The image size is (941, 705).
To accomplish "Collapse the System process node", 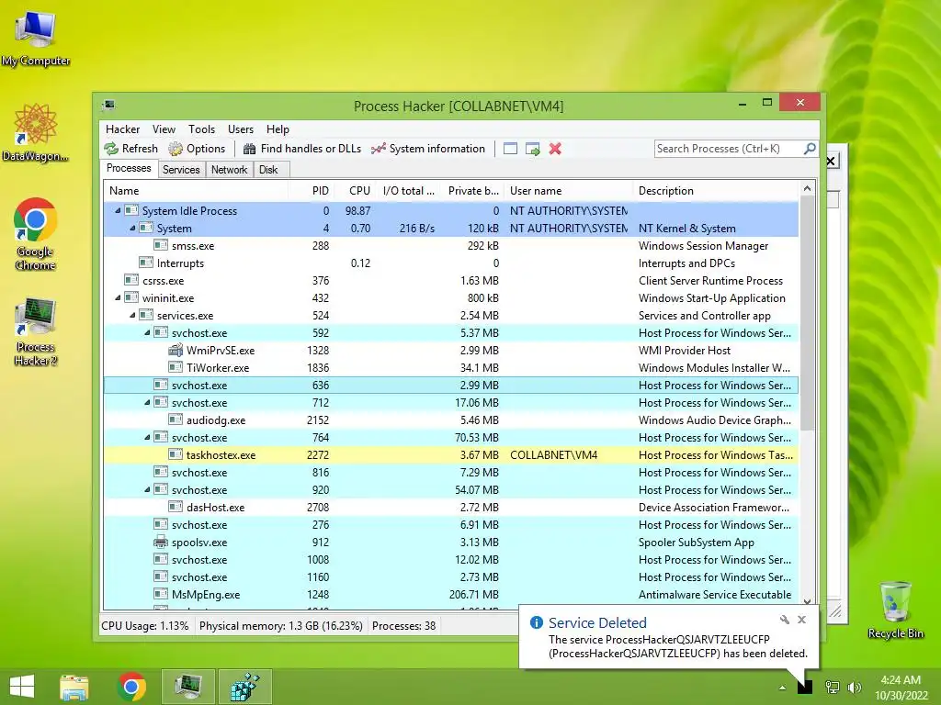I will coord(132,228).
